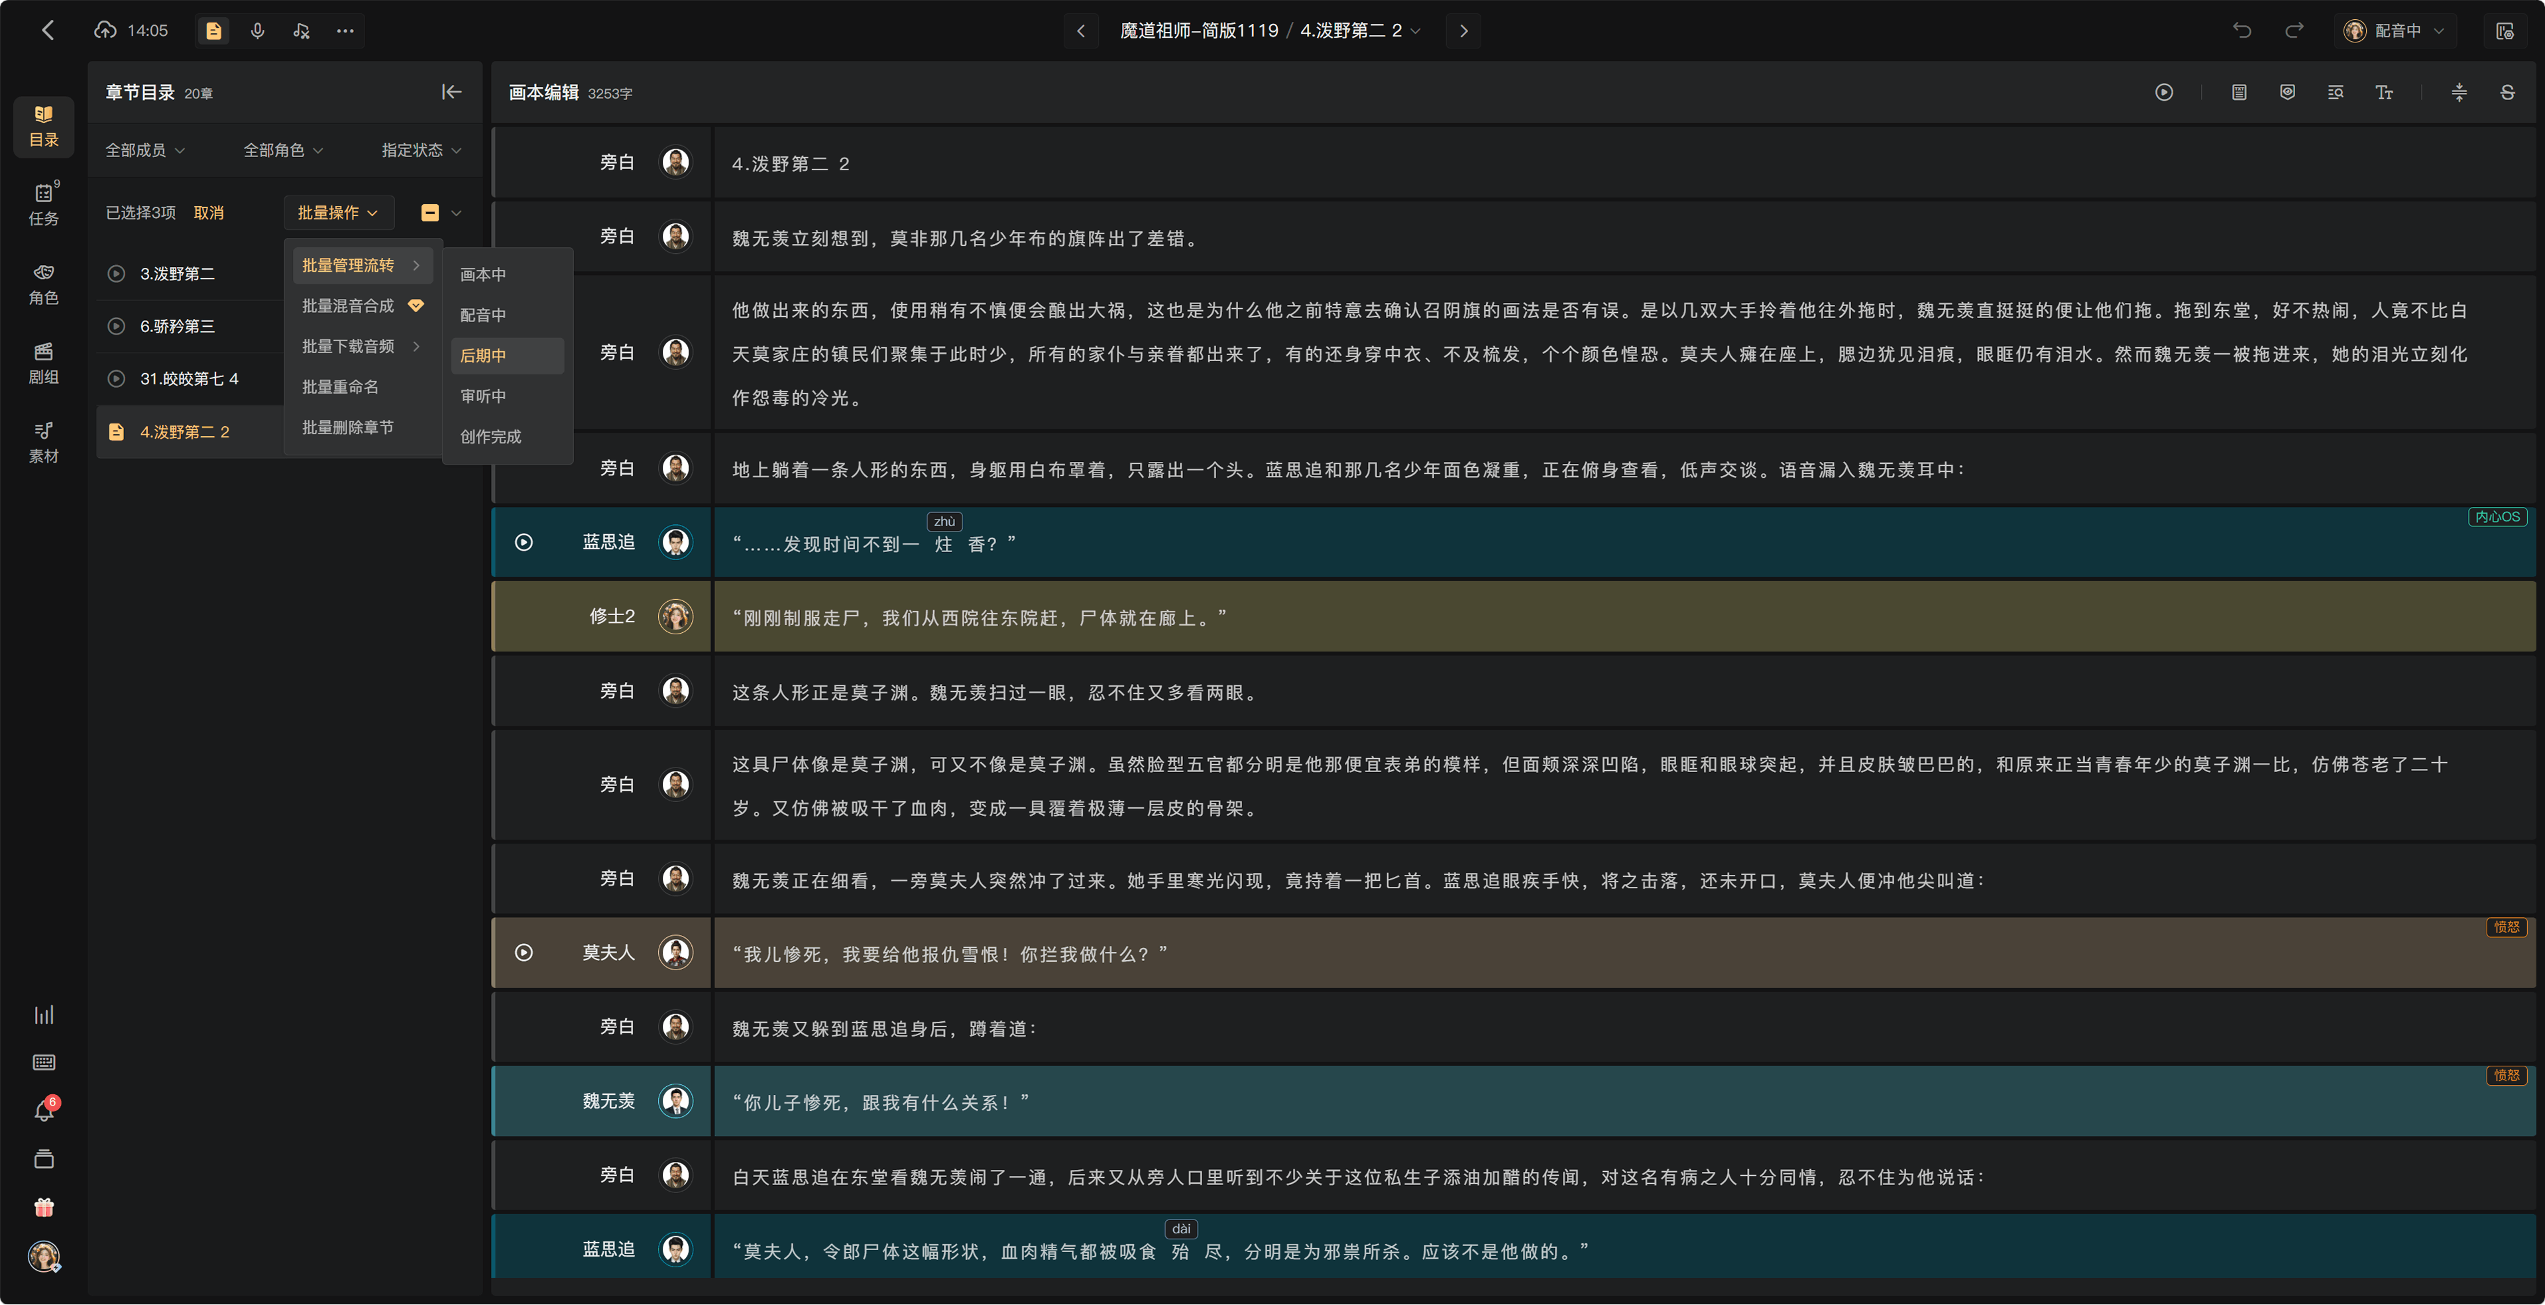Open the 全部成员 filter dropdown
Screen dimensions: 2545x1305
[x=145, y=150]
